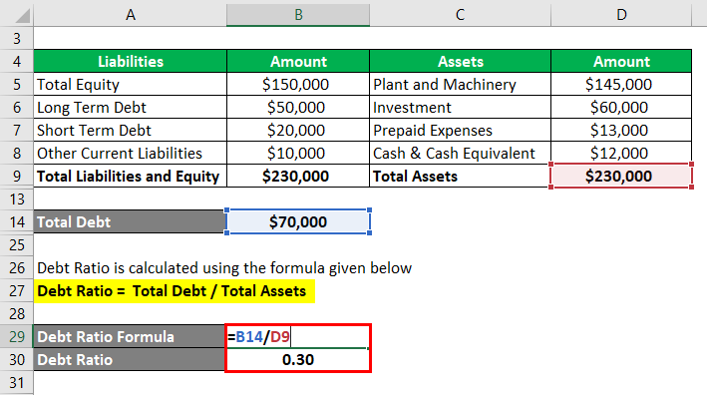
Task: Select row 3 header
Action: pyautogui.click(x=17, y=38)
